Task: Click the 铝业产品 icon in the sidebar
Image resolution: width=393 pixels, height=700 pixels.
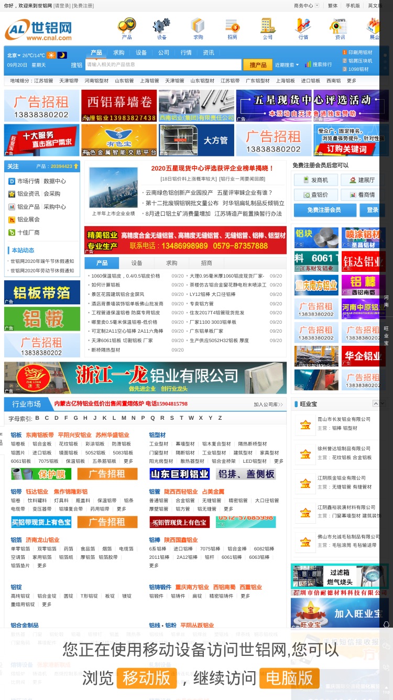Action: click(12, 207)
